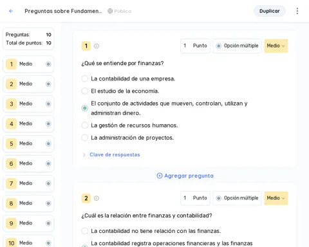Viewport: 309px width, 247px height.
Task: Click the type icon on sidebar item 4
Action: [48, 123]
